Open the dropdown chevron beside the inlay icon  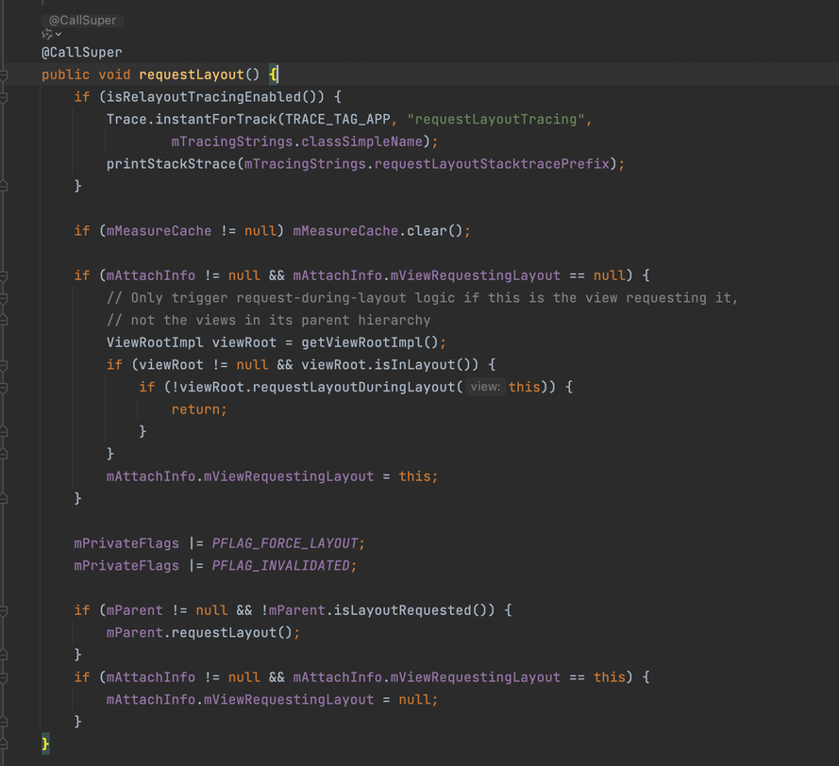pos(59,34)
